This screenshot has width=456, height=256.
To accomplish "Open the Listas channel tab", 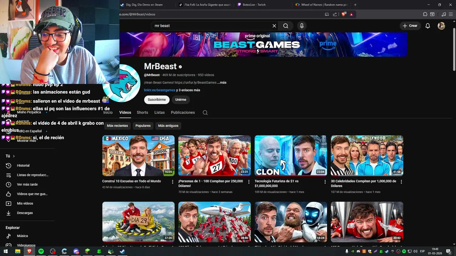I will click(160, 112).
